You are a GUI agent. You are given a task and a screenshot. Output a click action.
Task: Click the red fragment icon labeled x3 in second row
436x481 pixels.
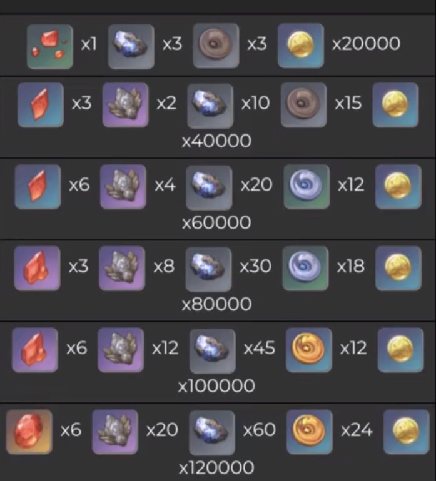(41, 104)
